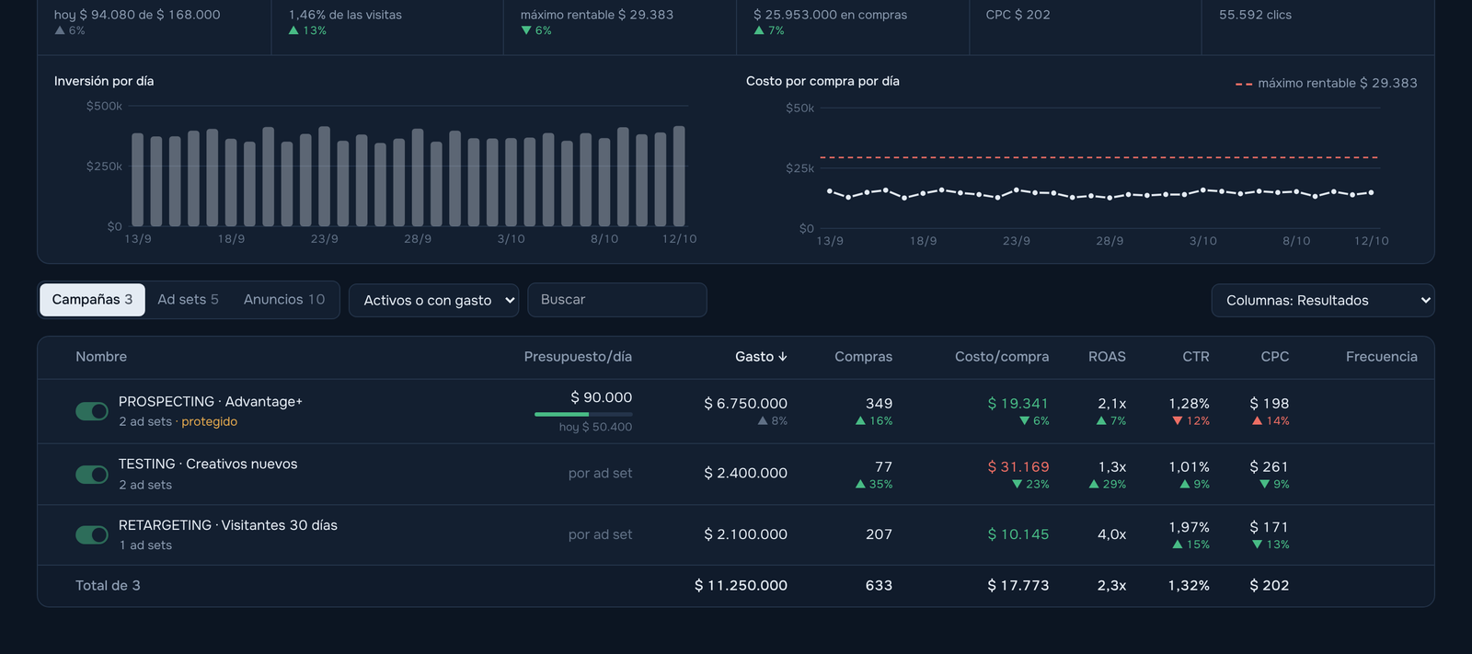Click the '$ 6.750.000' spend cell

pyautogui.click(x=746, y=404)
